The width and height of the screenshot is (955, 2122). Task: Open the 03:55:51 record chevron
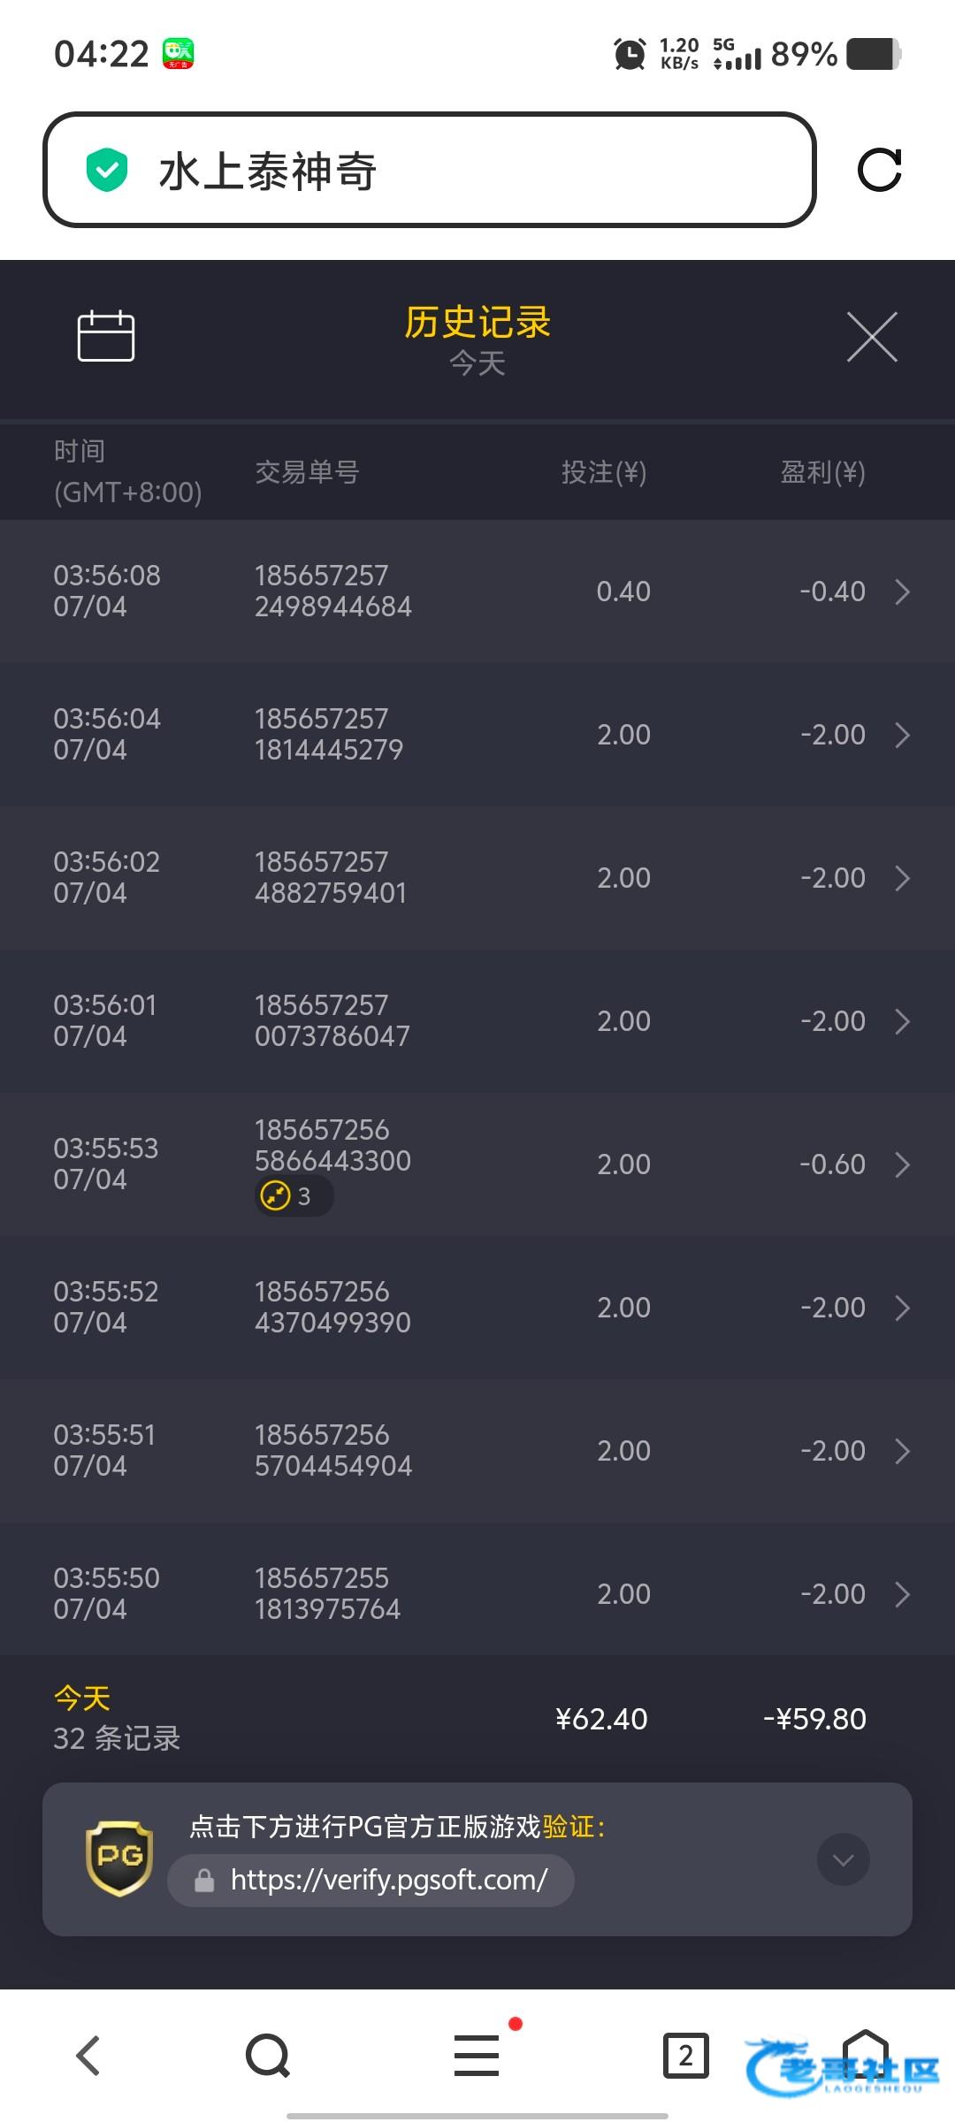901,1451
